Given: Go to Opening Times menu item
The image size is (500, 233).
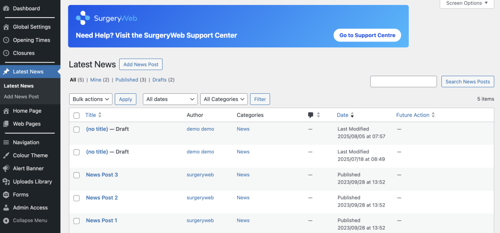Looking at the screenshot, I should click(32, 40).
